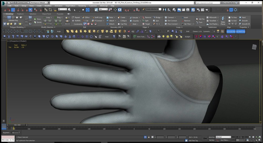This screenshot has width=263, height=143.
Task: Toggle the XY axis constraint button
Action: [231, 10]
